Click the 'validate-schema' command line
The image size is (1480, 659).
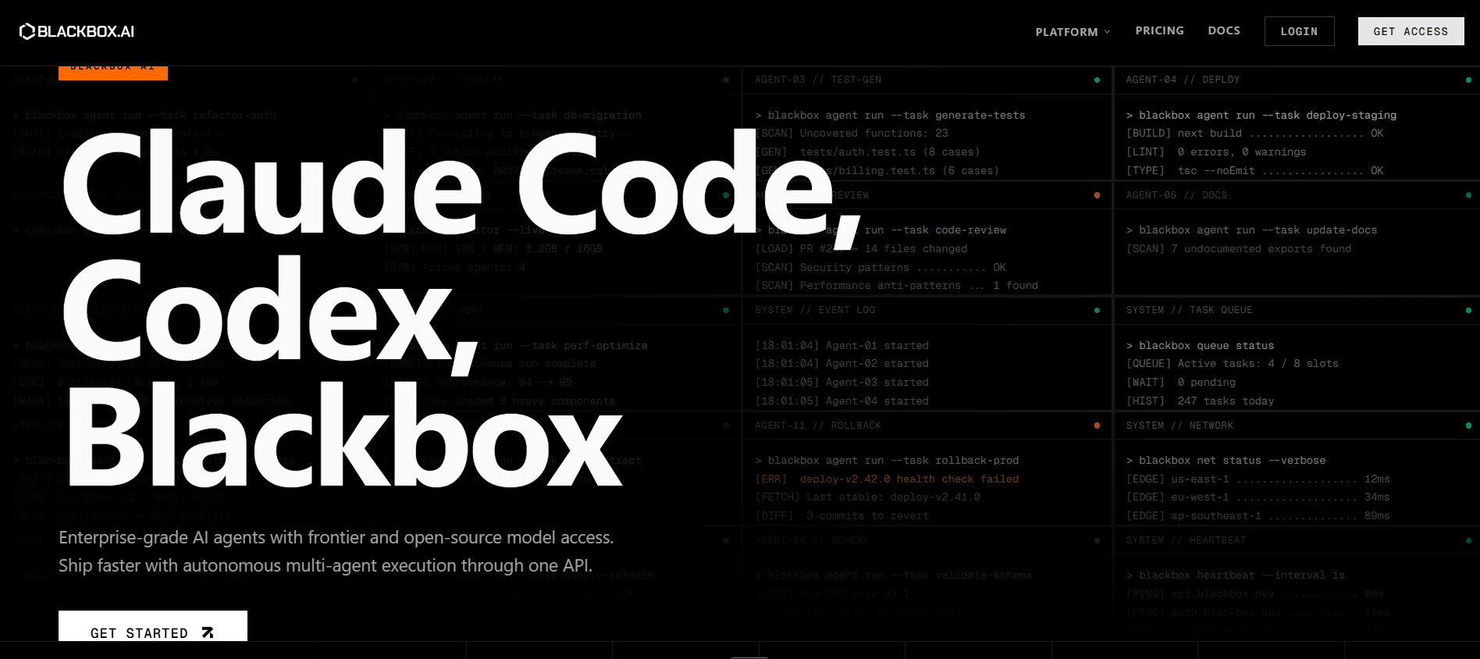click(x=893, y=575)
